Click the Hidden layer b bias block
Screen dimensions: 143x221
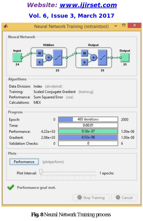point(40,62)
